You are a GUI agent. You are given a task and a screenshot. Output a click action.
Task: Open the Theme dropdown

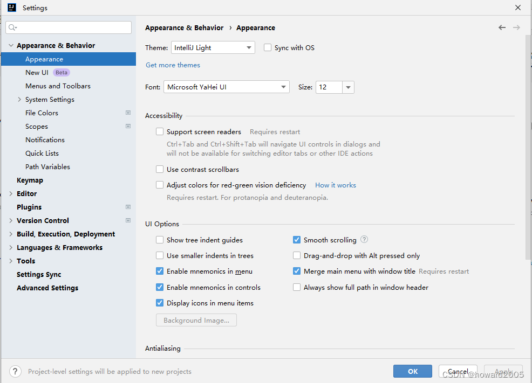pyautogui.click(x=213, y=48)
